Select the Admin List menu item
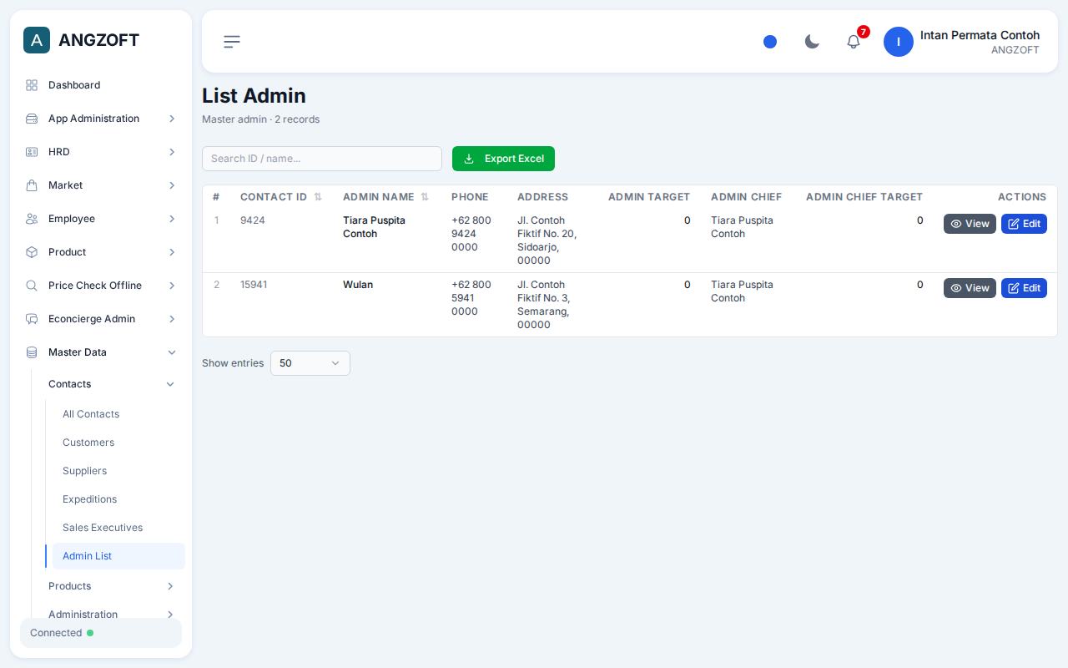Screen dimensions: 1068x668 tap(118, 556)
